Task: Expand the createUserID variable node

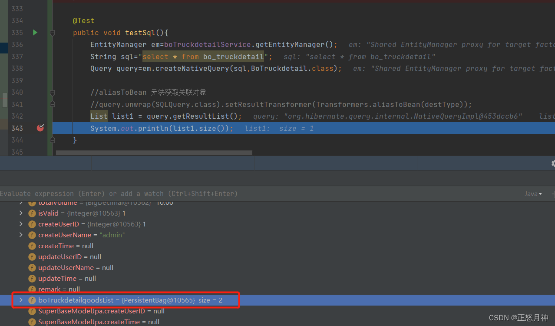Action: (21, 224)
